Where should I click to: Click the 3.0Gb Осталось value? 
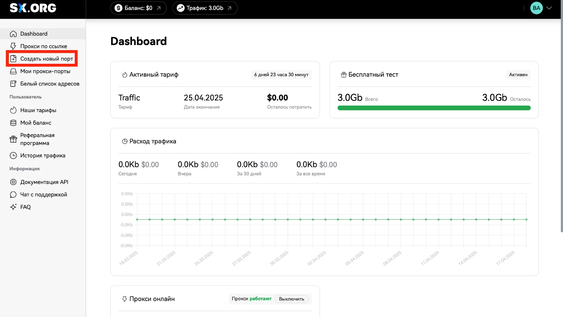point(494,98)
